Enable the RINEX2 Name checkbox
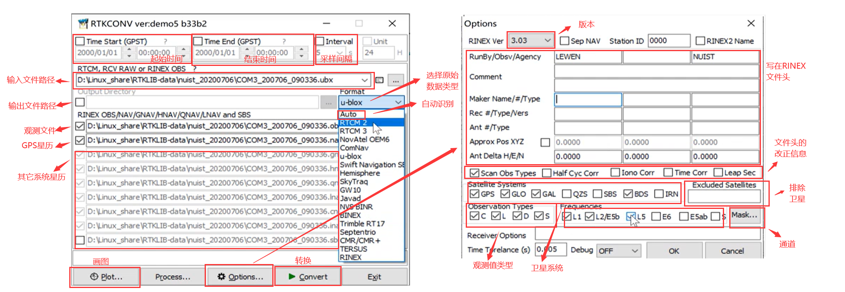845x292 pixels. pos(700,41)
